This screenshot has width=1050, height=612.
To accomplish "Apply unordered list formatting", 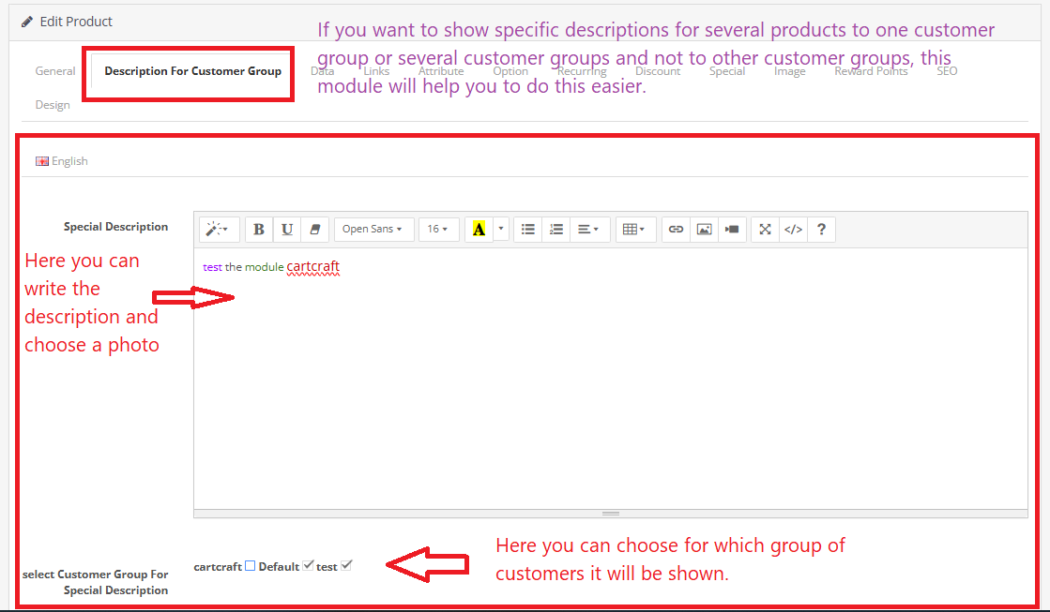I will coord(527,229).
